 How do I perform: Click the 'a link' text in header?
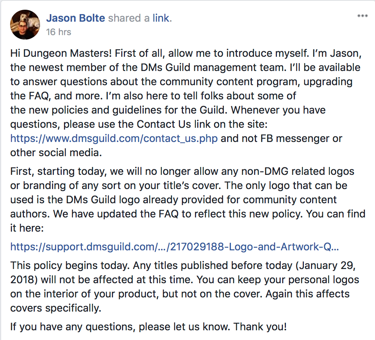158,18
